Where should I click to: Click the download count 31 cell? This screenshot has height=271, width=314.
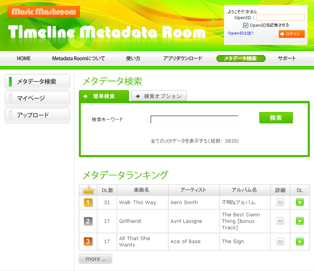coord(107,202)
